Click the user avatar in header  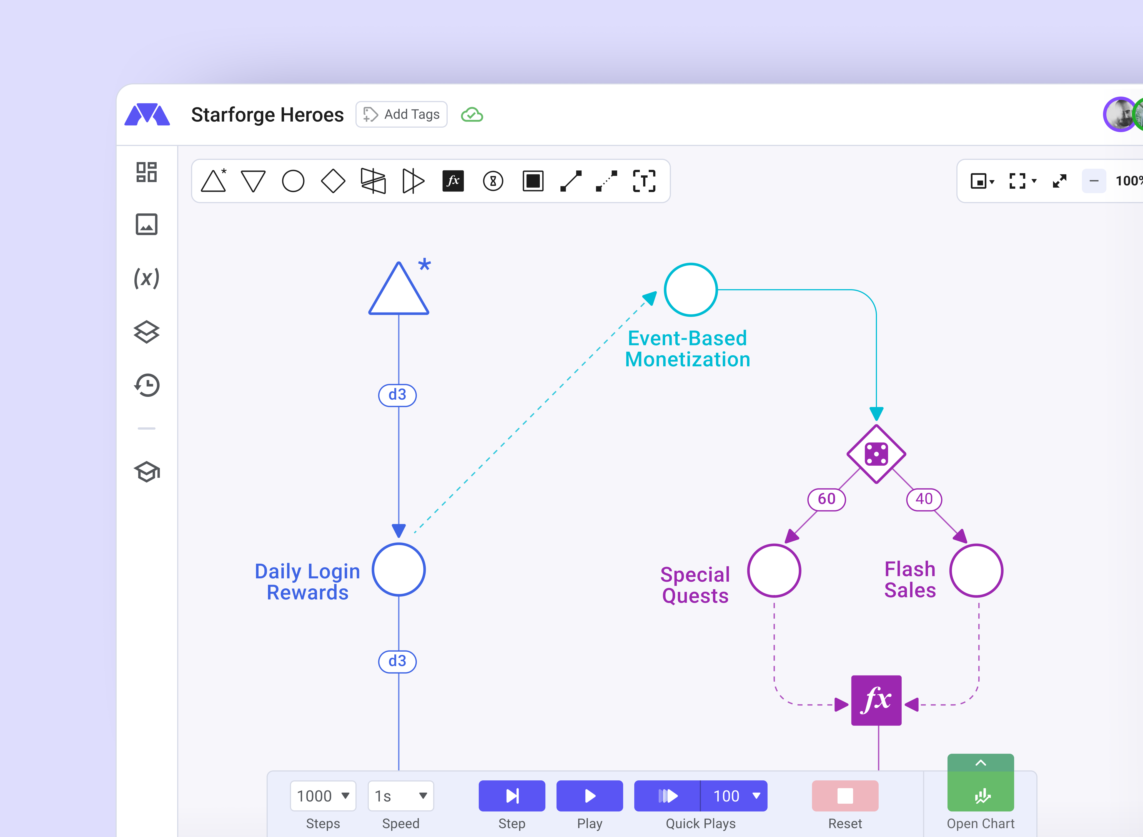[x=1120, y=115]
